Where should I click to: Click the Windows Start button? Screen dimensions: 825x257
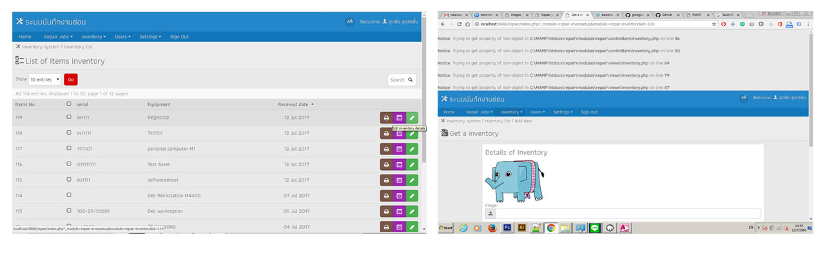tap(446, 227)
